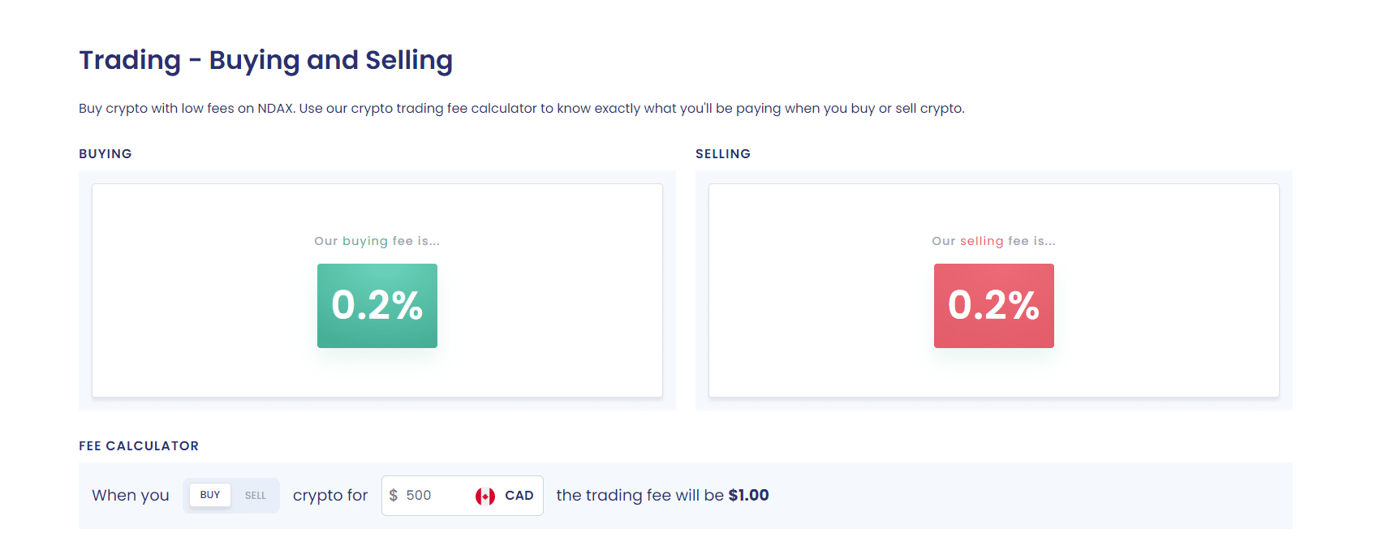Click 'the trading fee will be' text
This screenshot has height=559, width=1378.
click(x=639, y=495)
